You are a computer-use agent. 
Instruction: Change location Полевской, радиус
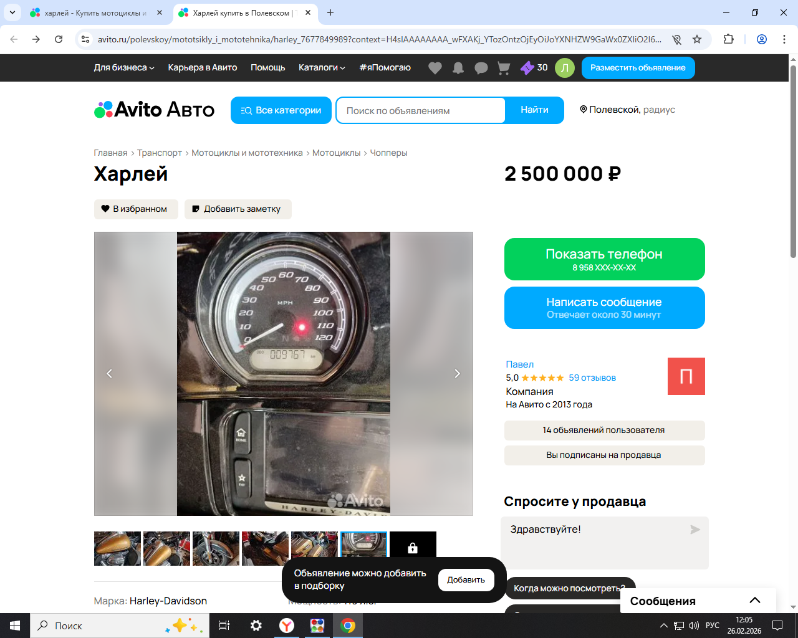(x=628, y=110)
